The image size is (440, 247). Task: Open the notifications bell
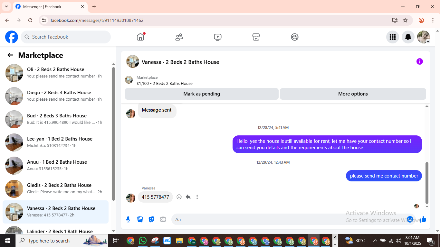tap(408, 37)
